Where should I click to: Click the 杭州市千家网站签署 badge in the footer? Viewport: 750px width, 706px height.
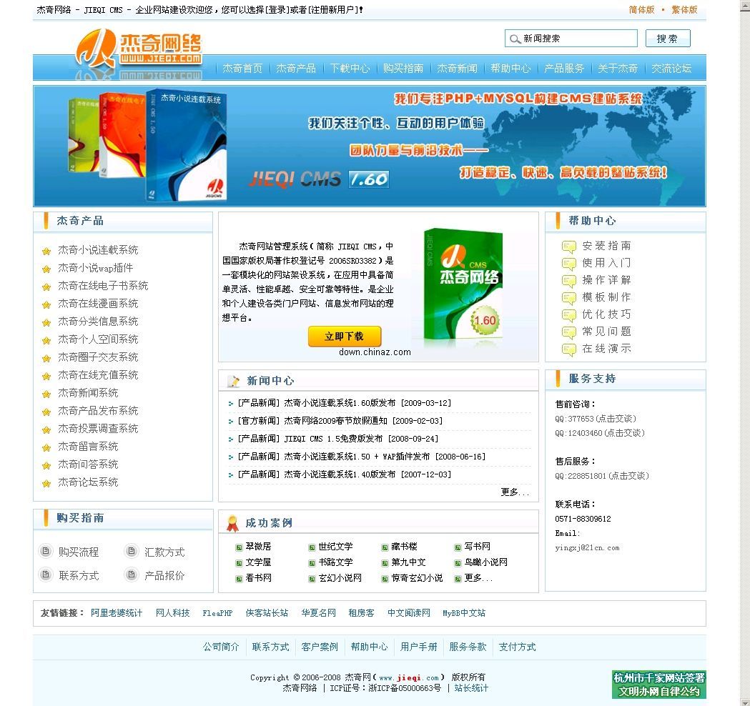(x=658, y=684)
